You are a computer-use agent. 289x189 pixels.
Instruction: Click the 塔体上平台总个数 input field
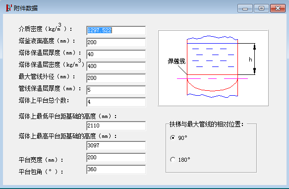(x=116, y=102)
